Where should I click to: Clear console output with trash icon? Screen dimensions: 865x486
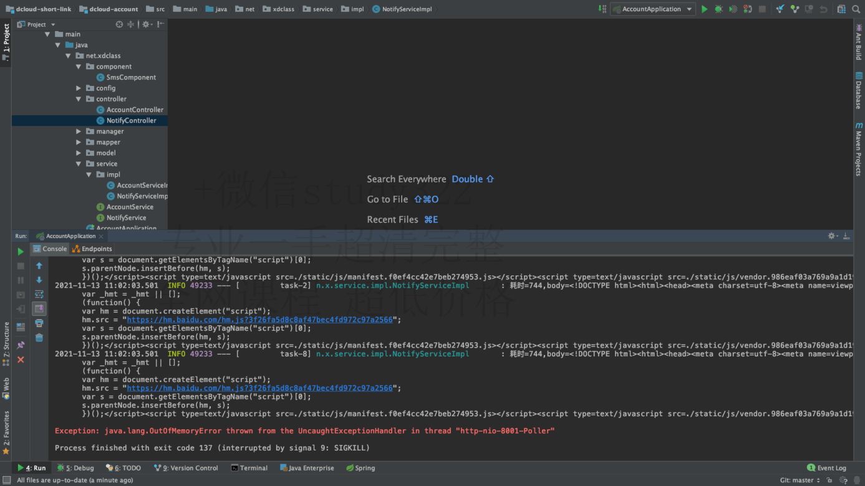coord(39,338)
